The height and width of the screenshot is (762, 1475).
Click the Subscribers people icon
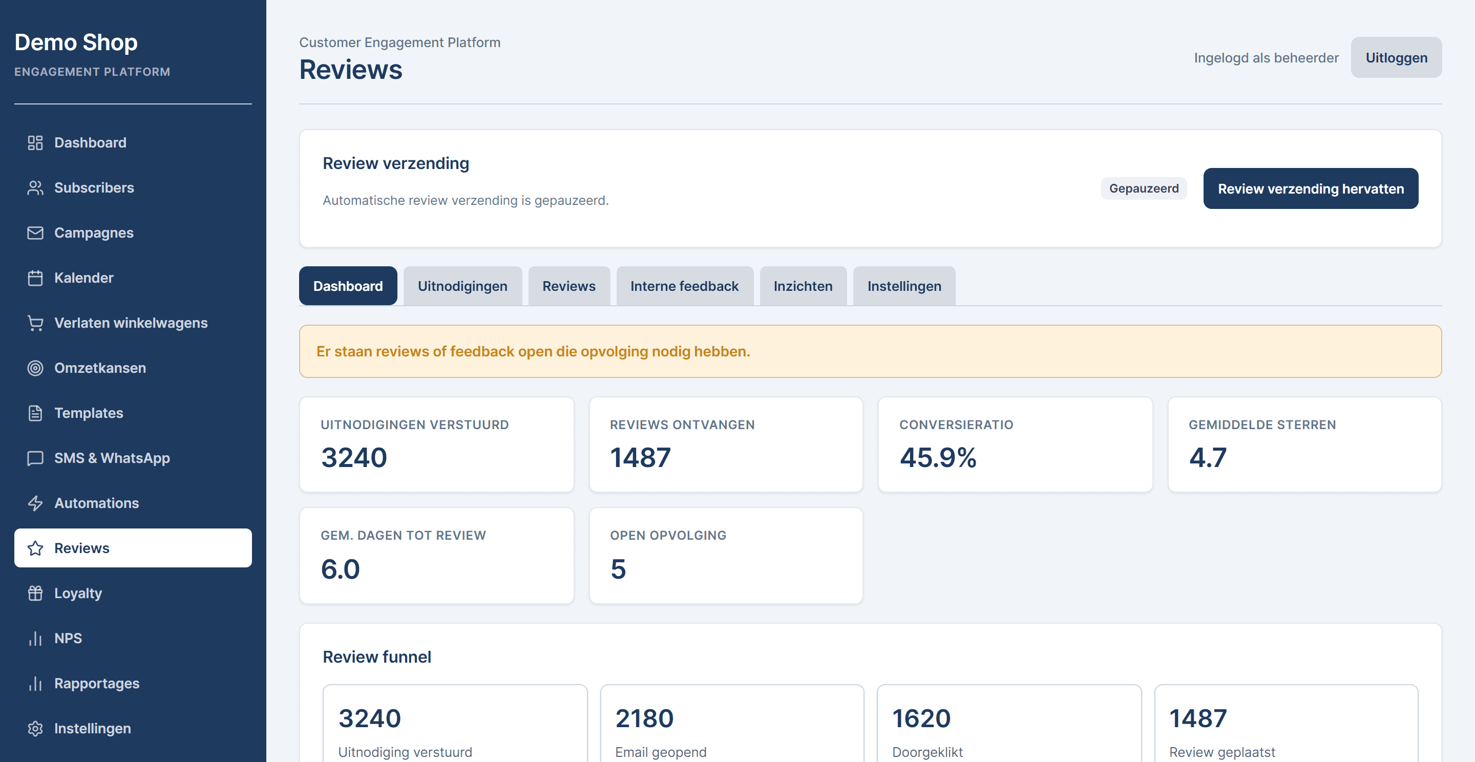click(x=35, y=188)
